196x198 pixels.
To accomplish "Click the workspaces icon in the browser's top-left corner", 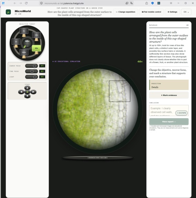I will click(3, 3).
